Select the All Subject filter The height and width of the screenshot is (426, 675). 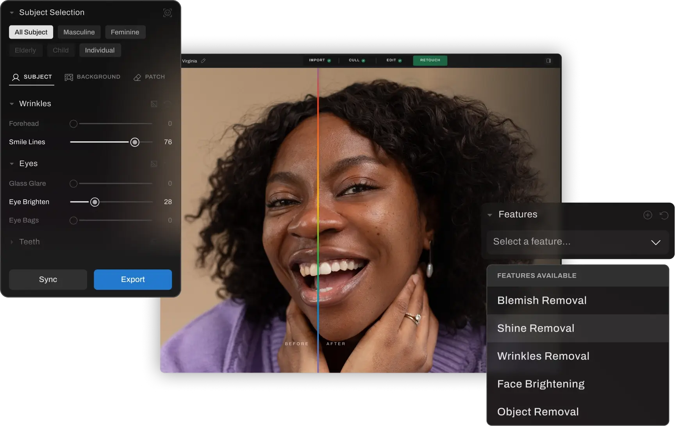pyautogui.click(x=31, y=32)
